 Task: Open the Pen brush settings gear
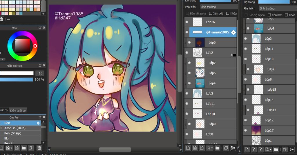38,123
